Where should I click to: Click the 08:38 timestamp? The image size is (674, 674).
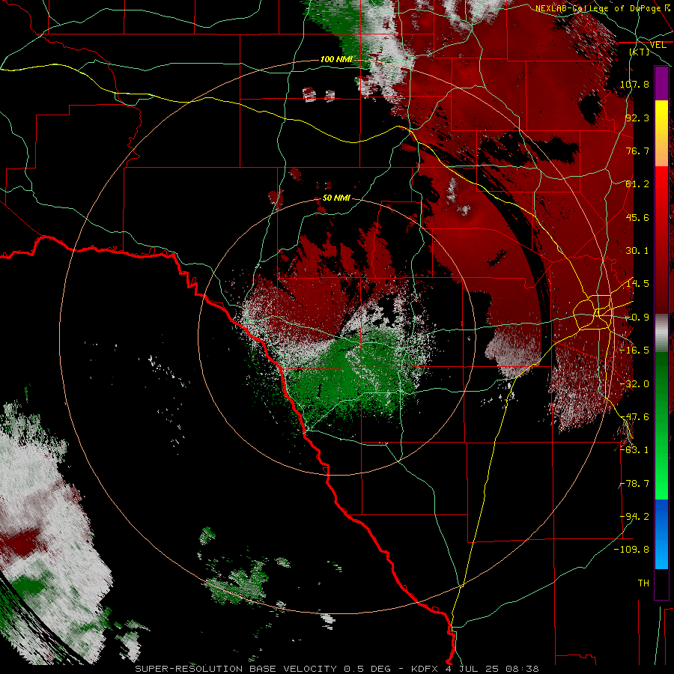click(522, 669)
